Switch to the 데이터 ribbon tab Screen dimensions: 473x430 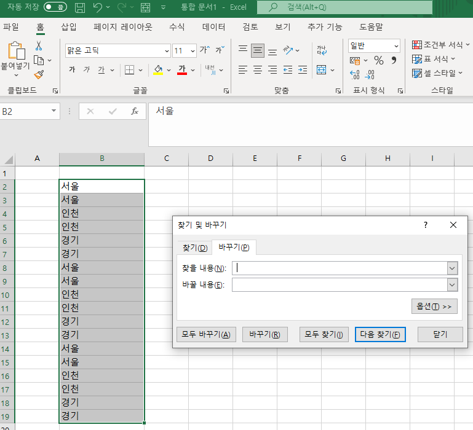tap(213, 27)
